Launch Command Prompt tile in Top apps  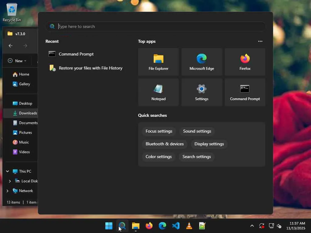click(x=245, y=92)
